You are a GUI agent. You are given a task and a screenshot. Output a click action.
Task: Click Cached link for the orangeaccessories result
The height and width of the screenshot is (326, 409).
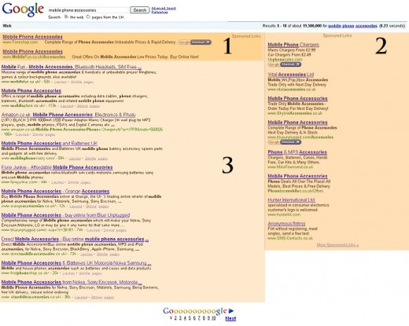coord(76,206)
